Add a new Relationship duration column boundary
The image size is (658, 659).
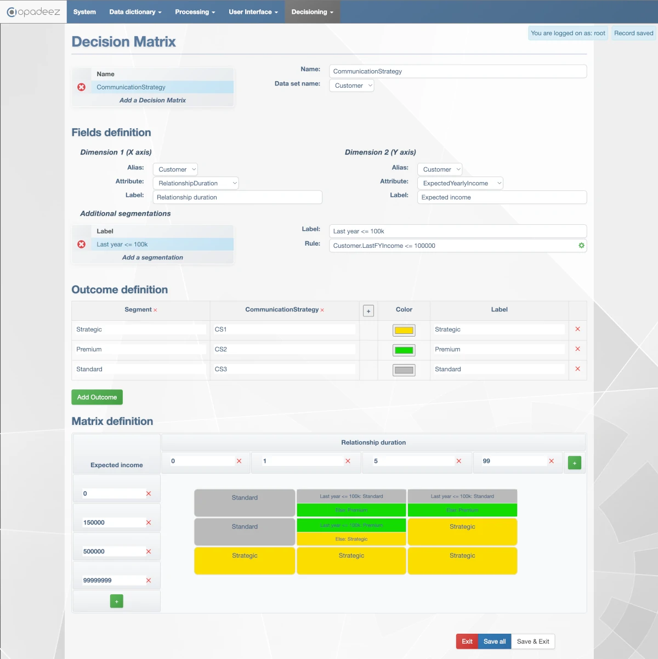tap(574, 462)
